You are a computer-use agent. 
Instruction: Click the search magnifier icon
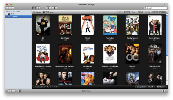point(146,8)
